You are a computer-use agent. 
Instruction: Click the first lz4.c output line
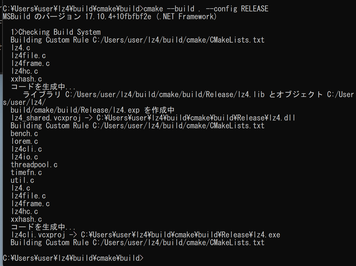click(x=21, y=48)
